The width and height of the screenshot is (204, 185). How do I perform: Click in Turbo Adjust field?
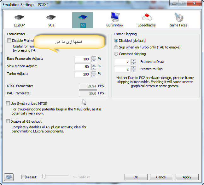pyautogui.click(x=83, y=74)
